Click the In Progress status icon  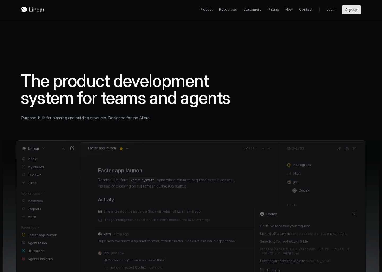click(x=289, y=165)
